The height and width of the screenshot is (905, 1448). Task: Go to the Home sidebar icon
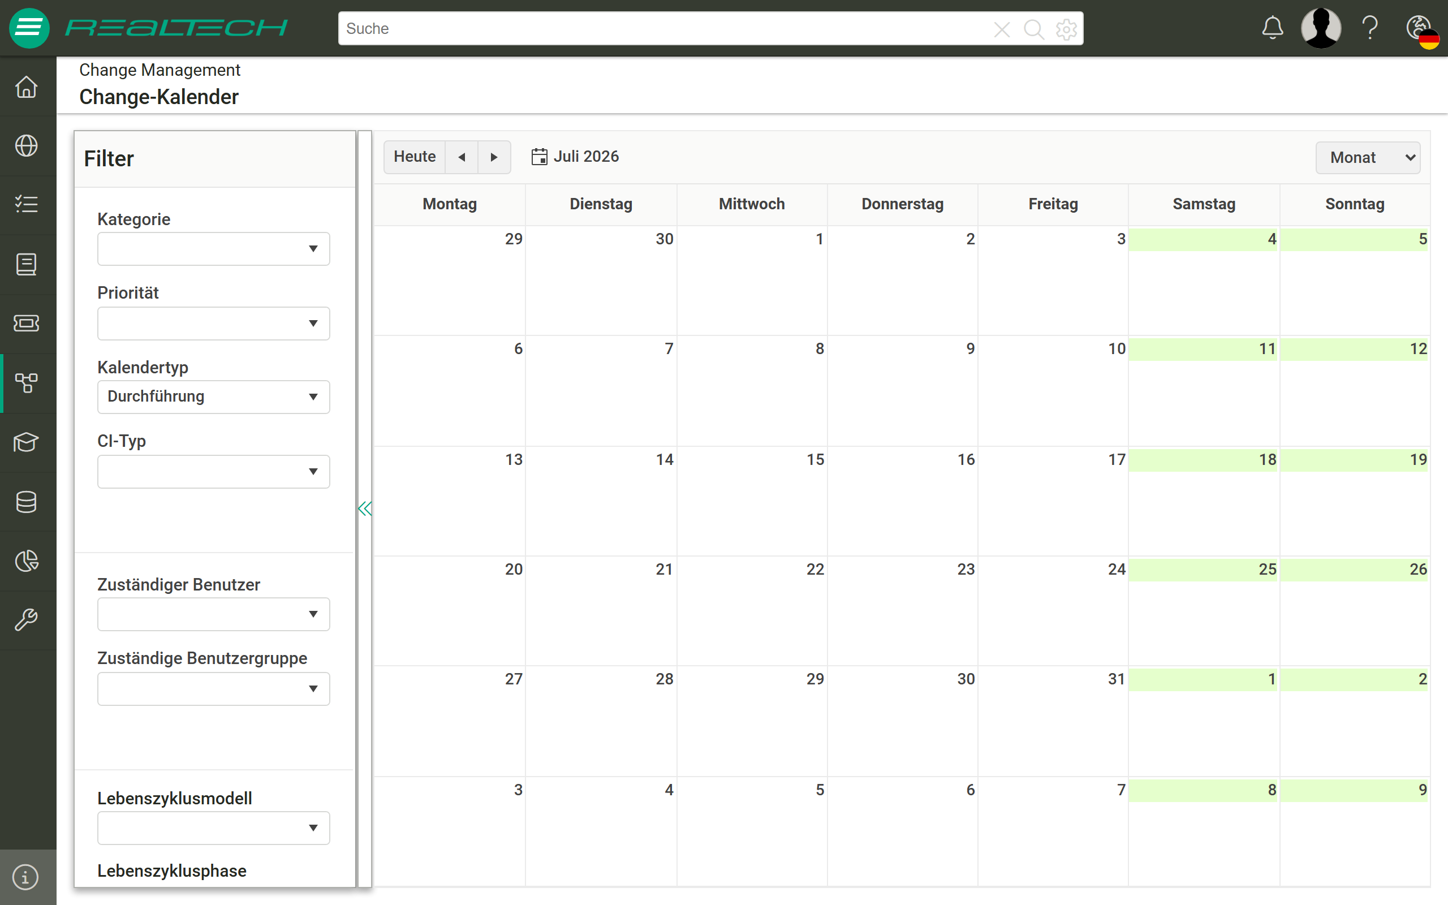pos(27,87)
